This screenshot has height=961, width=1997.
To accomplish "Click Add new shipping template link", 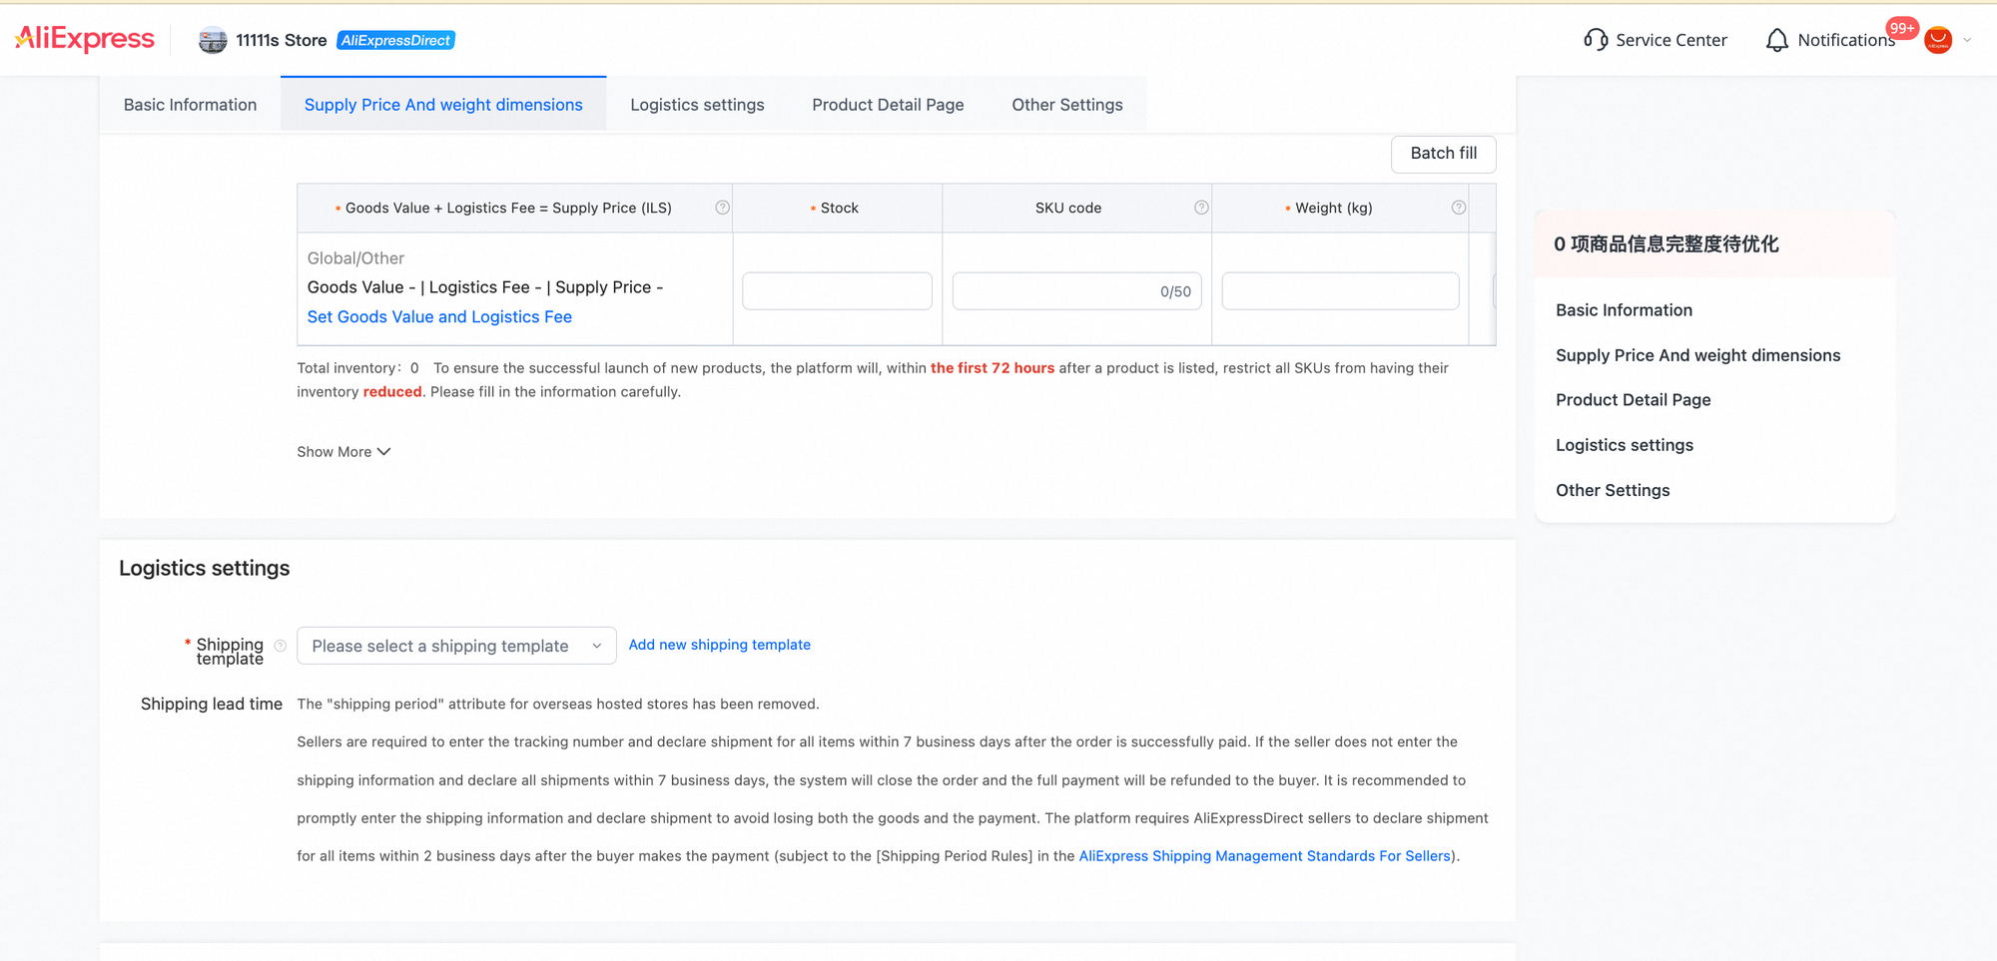I will pyautogui.click(x=720, y=645).
